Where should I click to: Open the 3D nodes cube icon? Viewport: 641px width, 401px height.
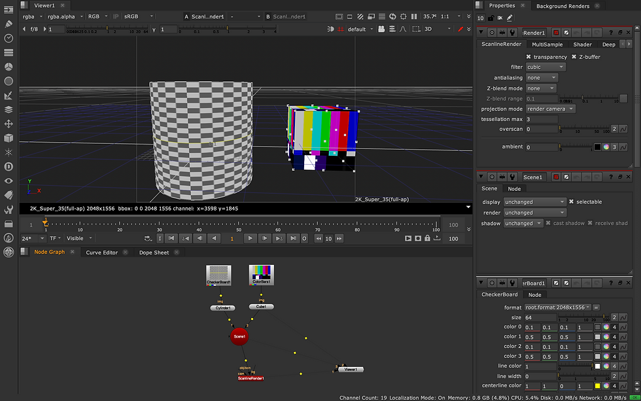point(8,138)
